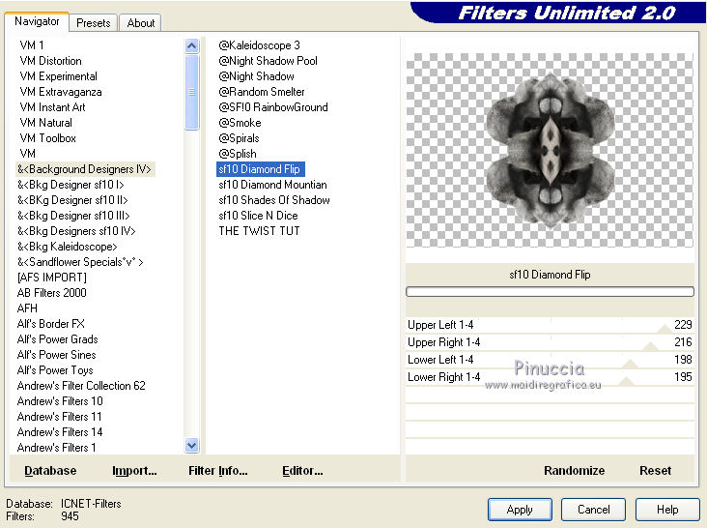Select [AFS IMPORT] category
The width and height of the screenshot is (707, 528).
(52, 278)
